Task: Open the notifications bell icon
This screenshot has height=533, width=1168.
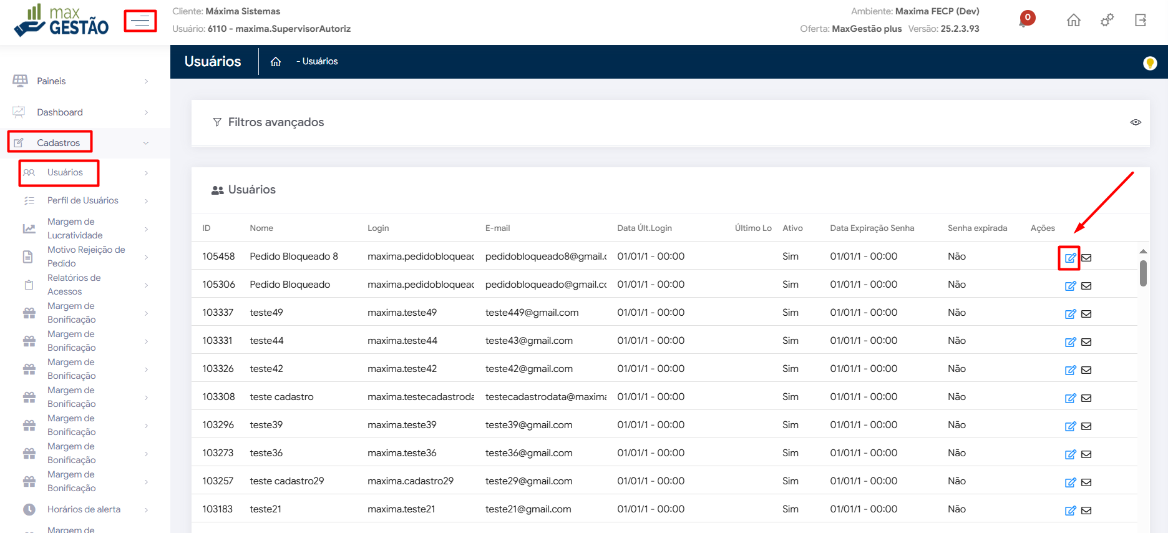Action: [1025, 20]
